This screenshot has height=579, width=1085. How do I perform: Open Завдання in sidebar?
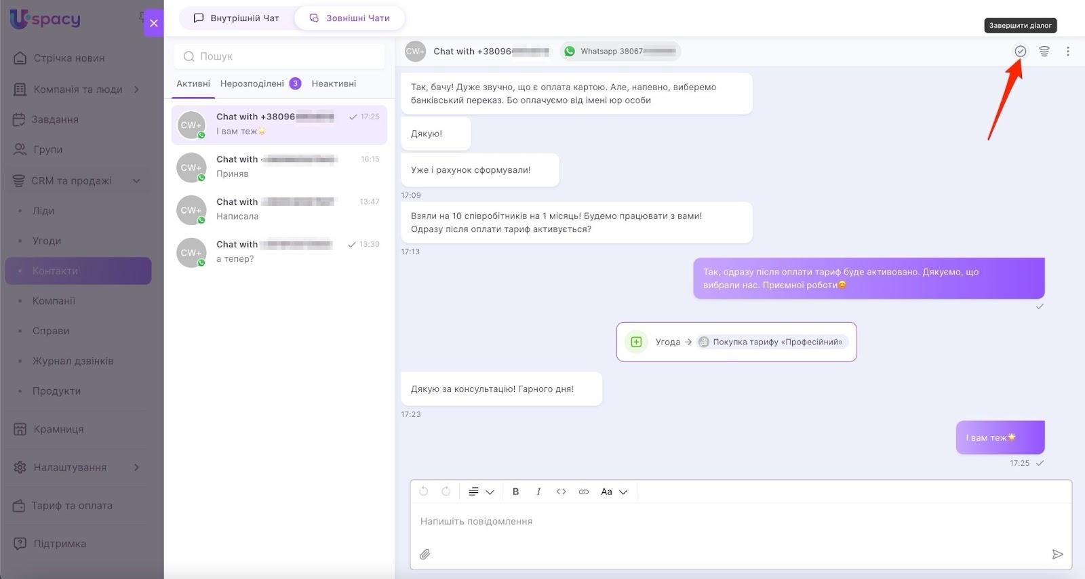coord(55,119)
